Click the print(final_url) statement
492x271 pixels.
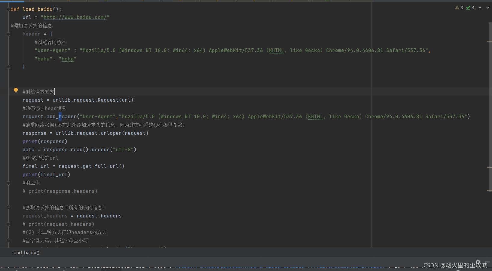point(46,174)
